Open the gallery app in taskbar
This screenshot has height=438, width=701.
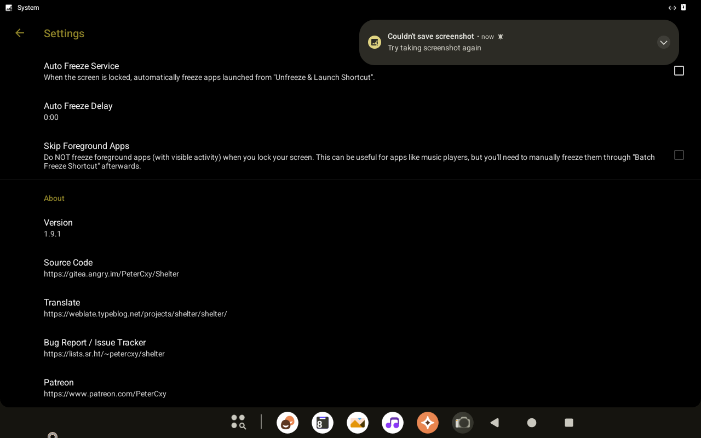click(358, 423)
